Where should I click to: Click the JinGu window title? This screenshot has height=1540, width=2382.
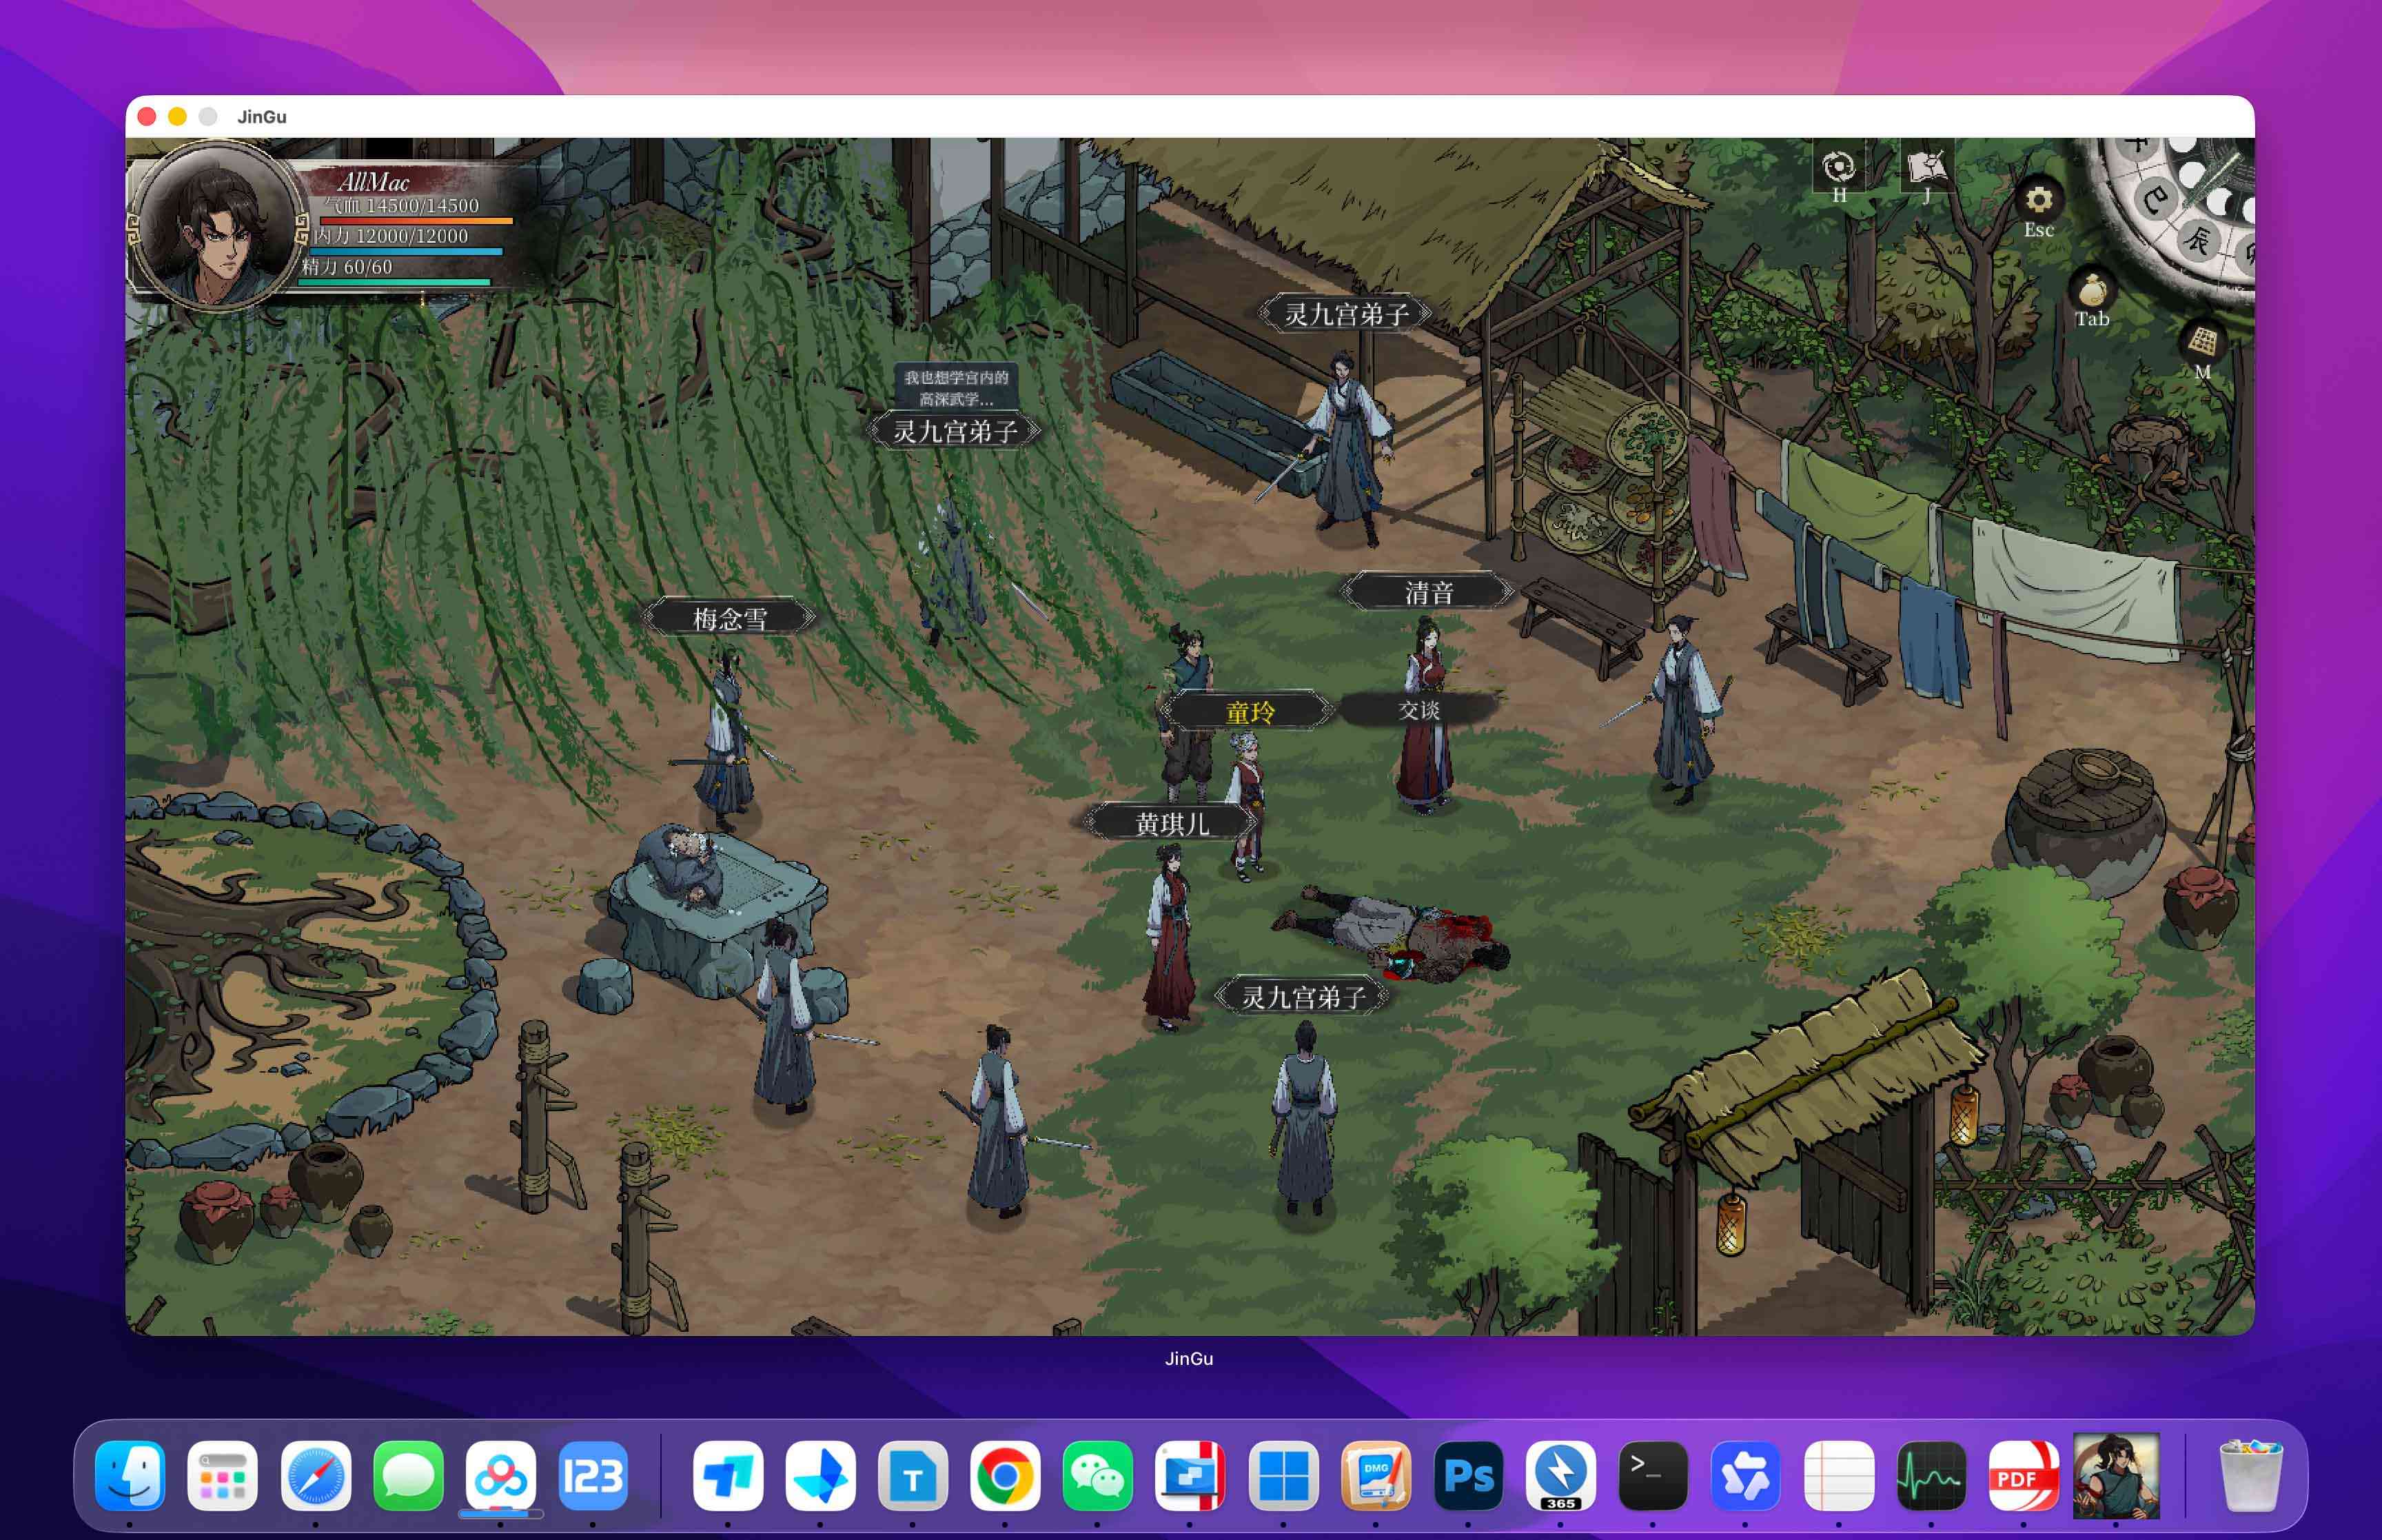point(262,117)
